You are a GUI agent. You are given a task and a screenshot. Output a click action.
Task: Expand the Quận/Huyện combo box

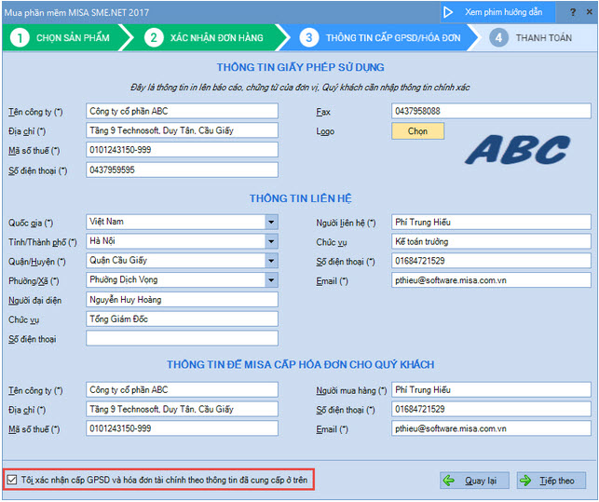click(270, 261)
